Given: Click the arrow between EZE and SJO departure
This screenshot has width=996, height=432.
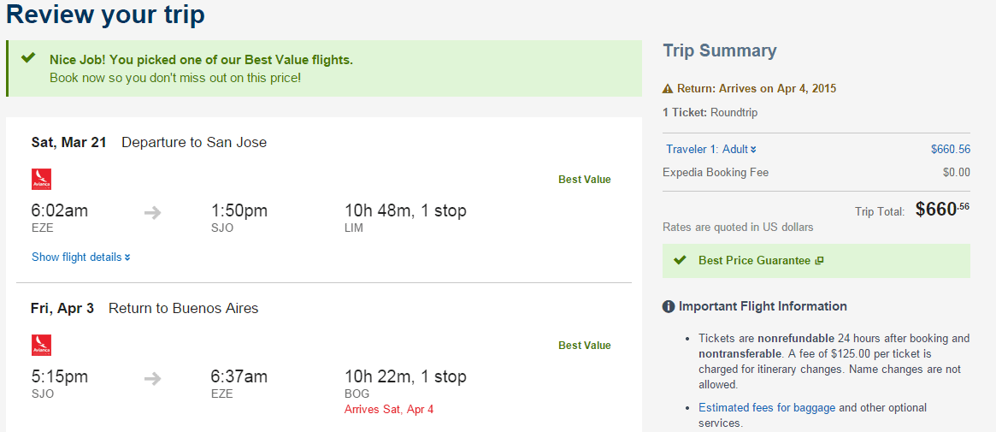Looking at the screenshot, I should pyautogui.click(x=152, y=213).
